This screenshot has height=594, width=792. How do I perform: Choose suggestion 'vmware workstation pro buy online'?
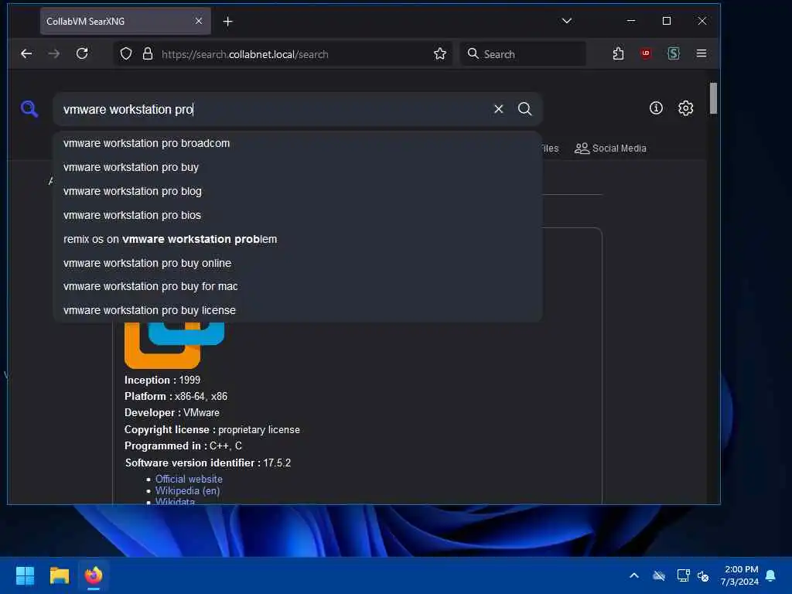click(298, 263)
